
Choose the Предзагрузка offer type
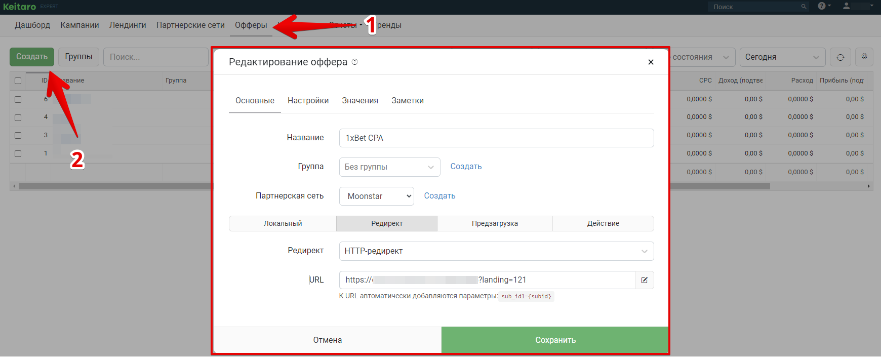pos(495,223)
